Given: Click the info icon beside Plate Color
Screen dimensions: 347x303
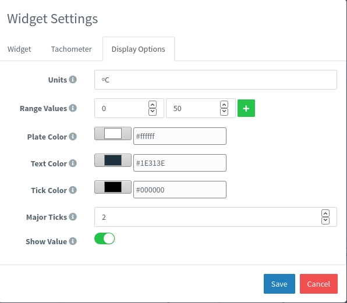Looking at the screenshot, I should (x=73, y=137).
